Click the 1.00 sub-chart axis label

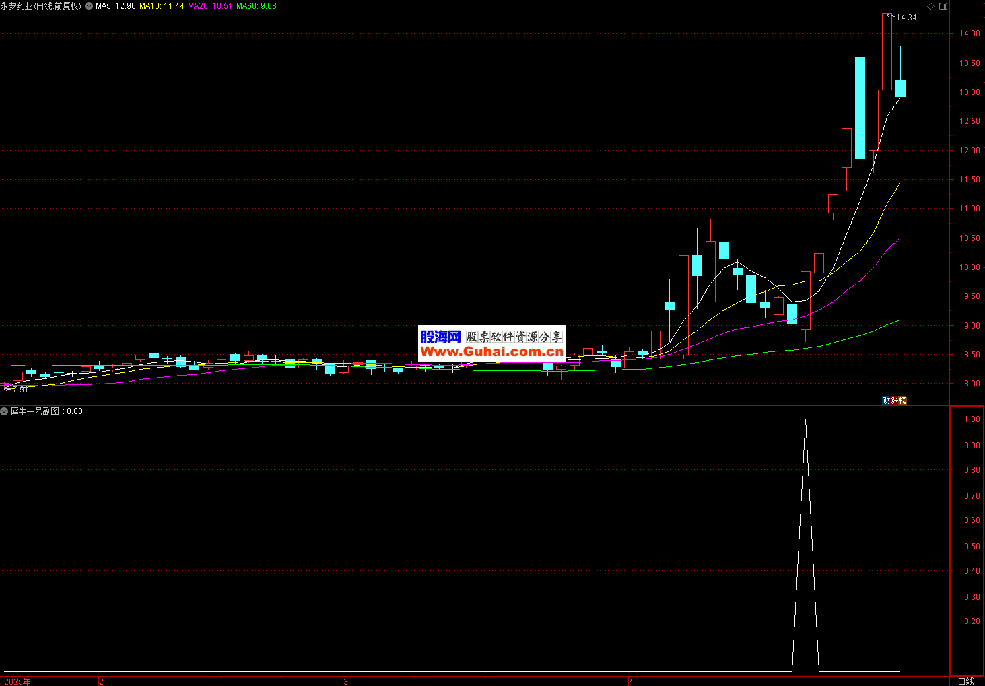972,419
